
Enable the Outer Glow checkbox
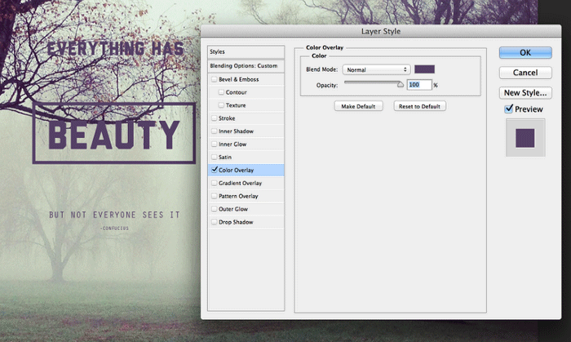(x=215, y=209)
